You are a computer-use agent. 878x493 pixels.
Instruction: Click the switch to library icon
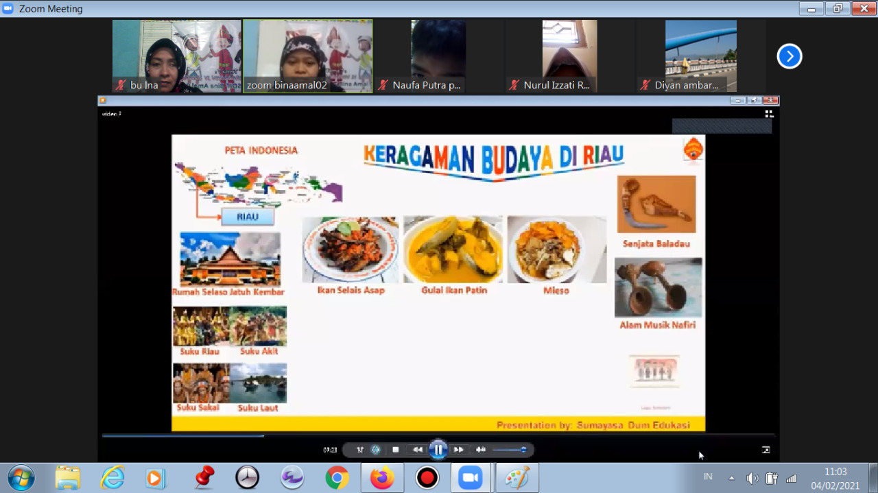(x=769, y=114)
